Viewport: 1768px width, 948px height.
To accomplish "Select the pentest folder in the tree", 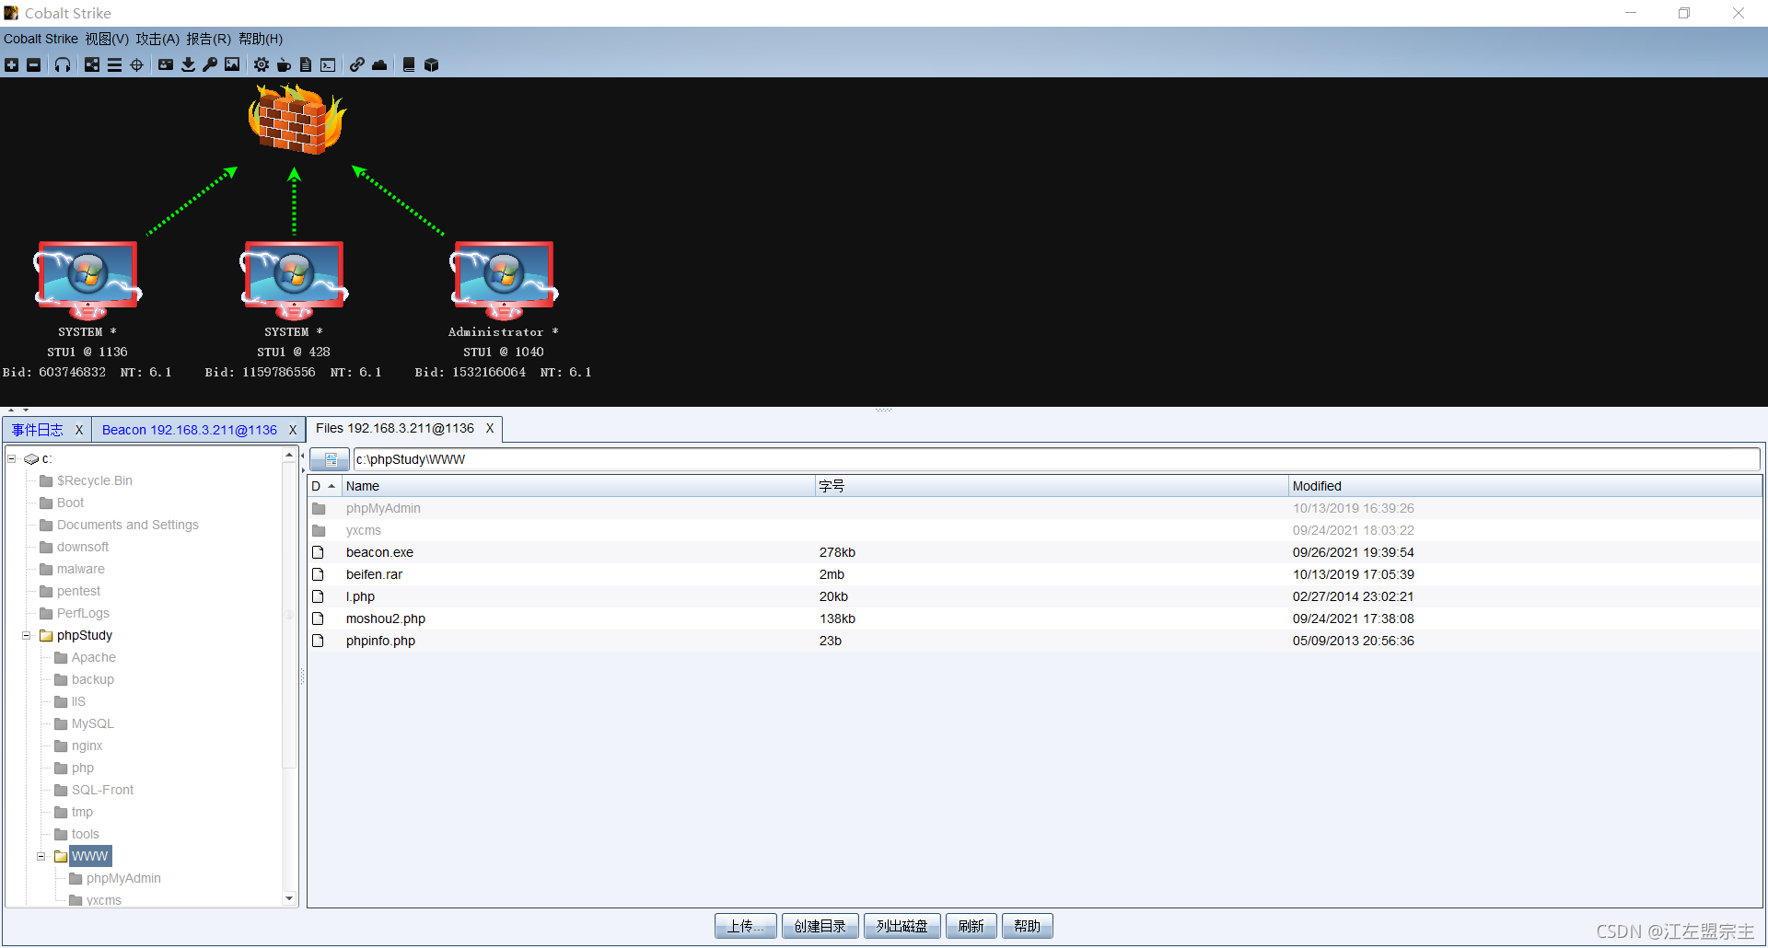I will (78, 591).
